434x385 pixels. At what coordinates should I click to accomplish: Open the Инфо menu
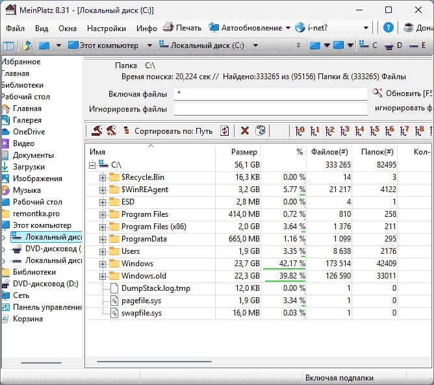click(x=146, y=28)
